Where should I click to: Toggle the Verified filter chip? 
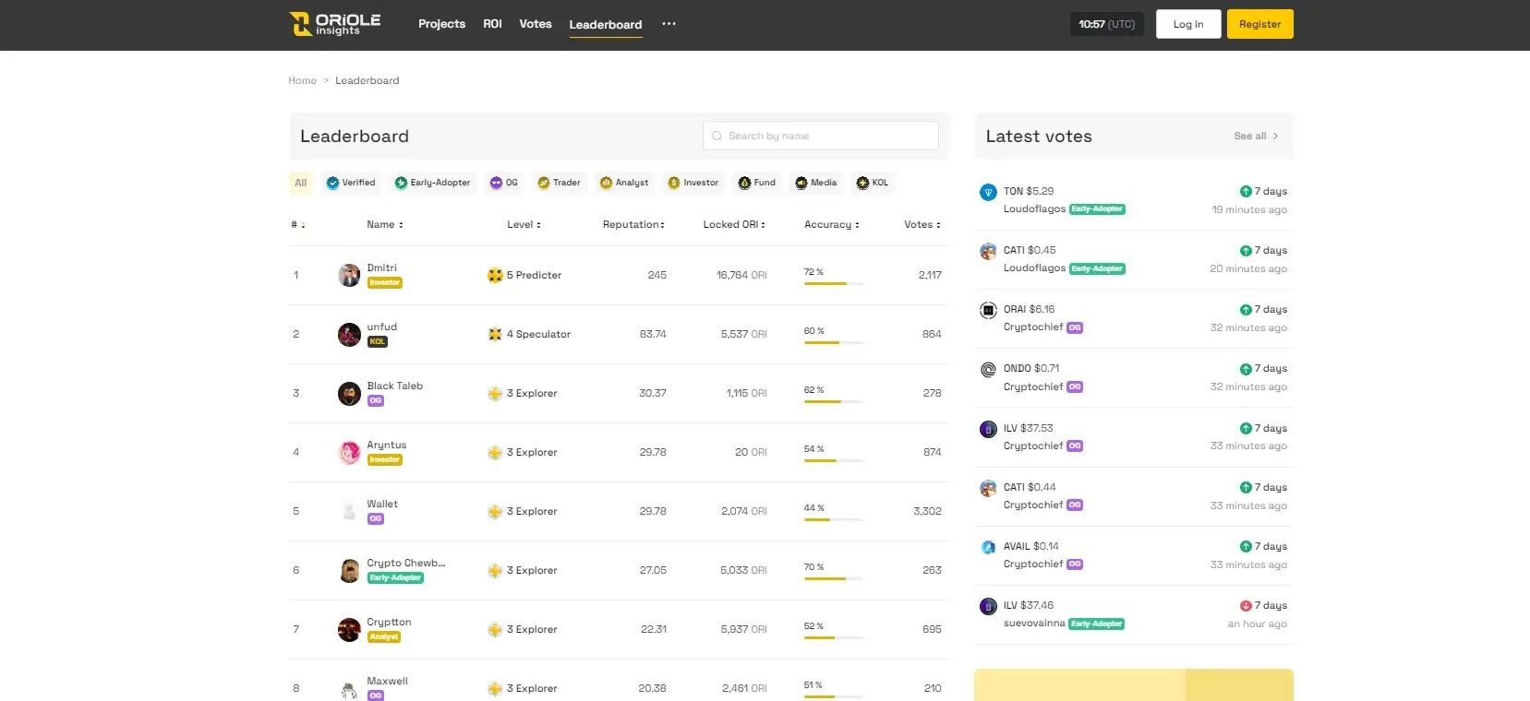pos(351,183)
